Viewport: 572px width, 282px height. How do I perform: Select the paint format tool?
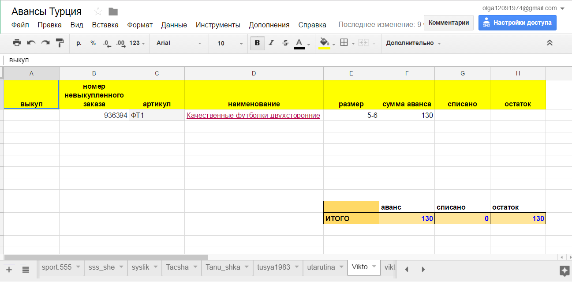[x=60, y=43]
